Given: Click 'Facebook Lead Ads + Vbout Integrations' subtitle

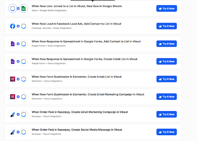Looking at the screenshot, I should tap(52, 28).
